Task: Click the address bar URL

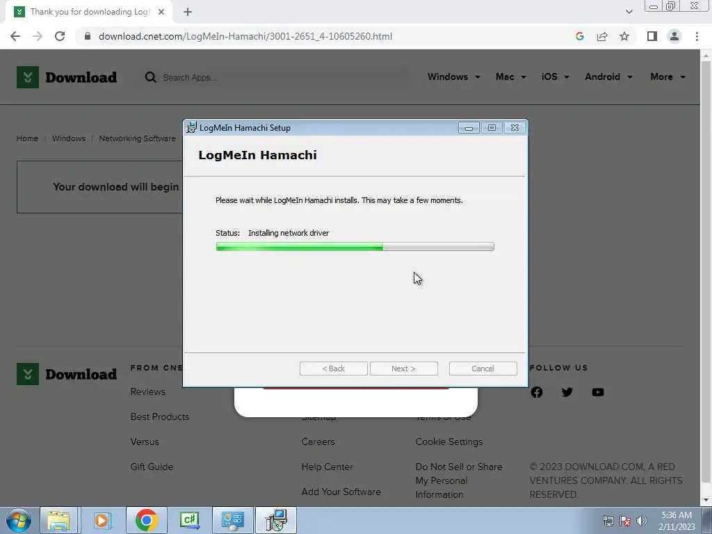Action: [x=245, y=36]
